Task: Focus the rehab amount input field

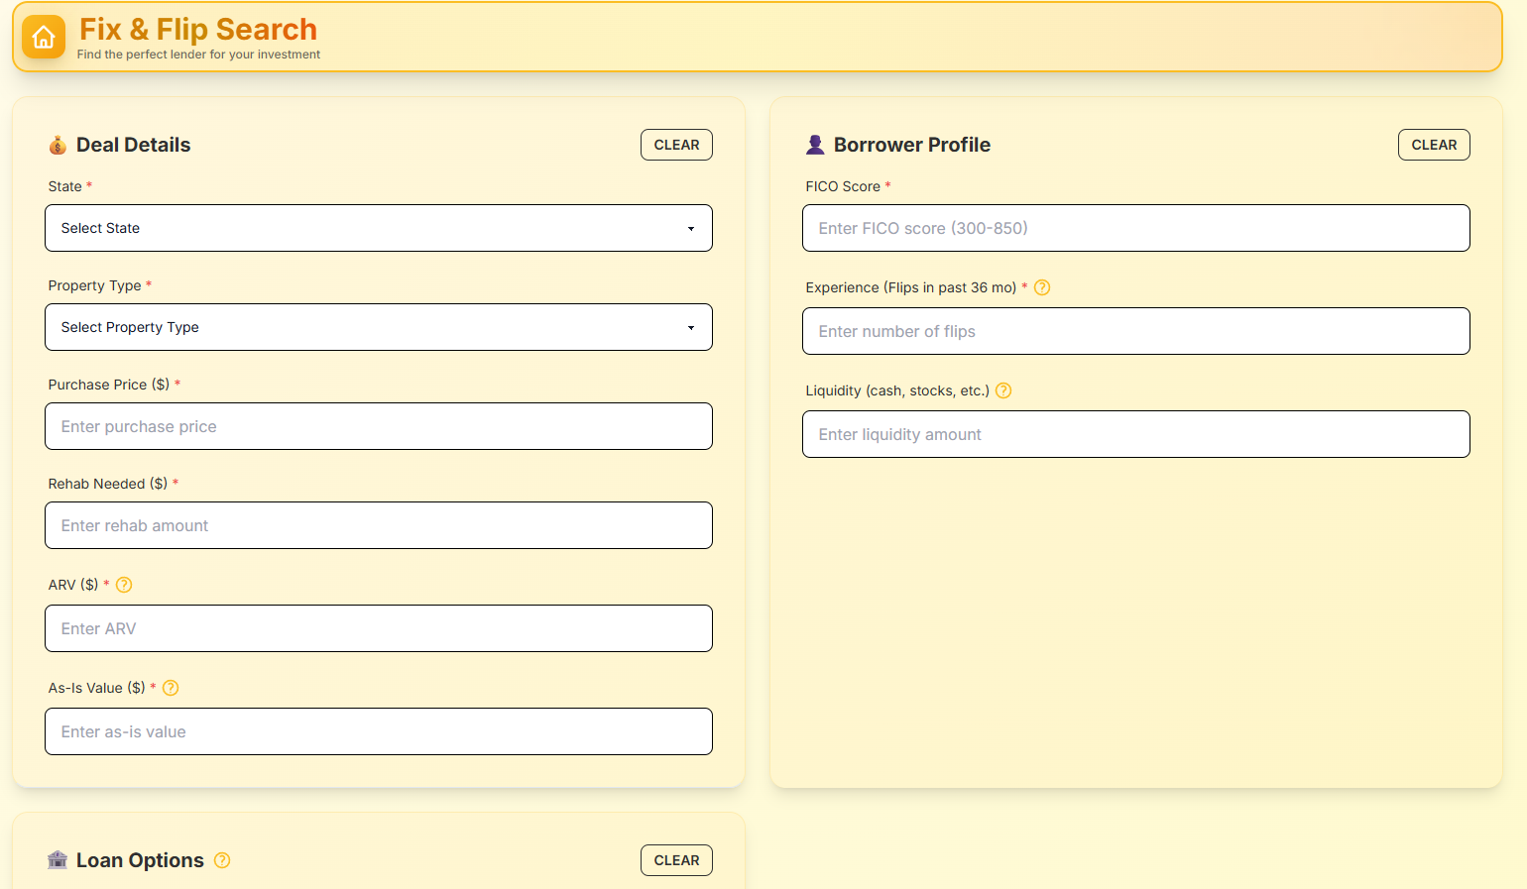Action: [379, 525]
